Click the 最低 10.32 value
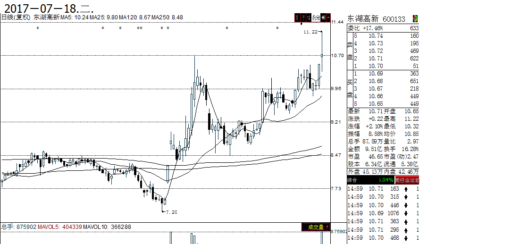 pos(412,126)
